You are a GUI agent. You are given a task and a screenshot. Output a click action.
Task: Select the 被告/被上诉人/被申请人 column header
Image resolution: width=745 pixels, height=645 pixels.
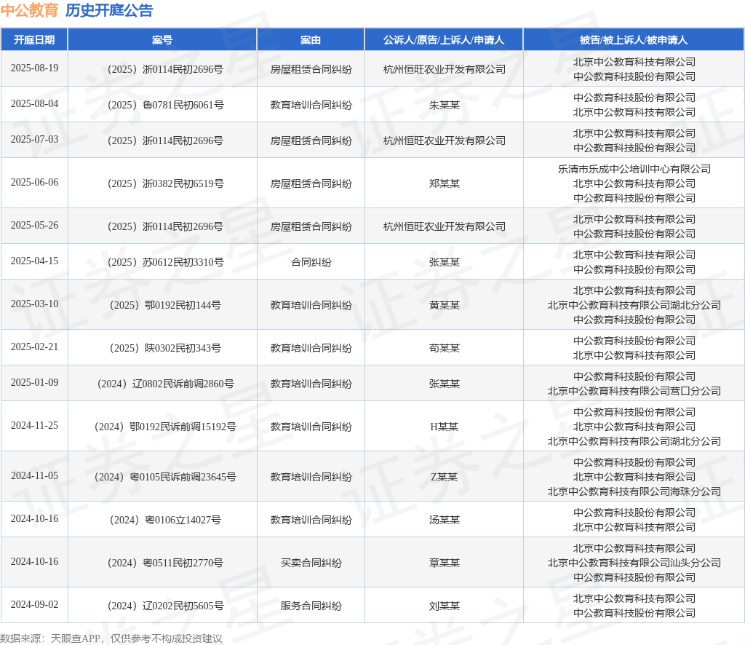click(634, 40)
